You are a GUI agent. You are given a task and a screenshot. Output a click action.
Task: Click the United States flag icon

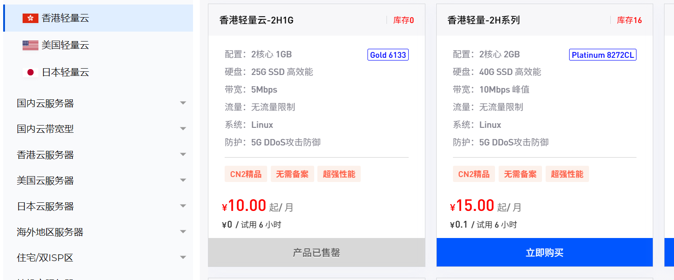click(x=30, y=45)
